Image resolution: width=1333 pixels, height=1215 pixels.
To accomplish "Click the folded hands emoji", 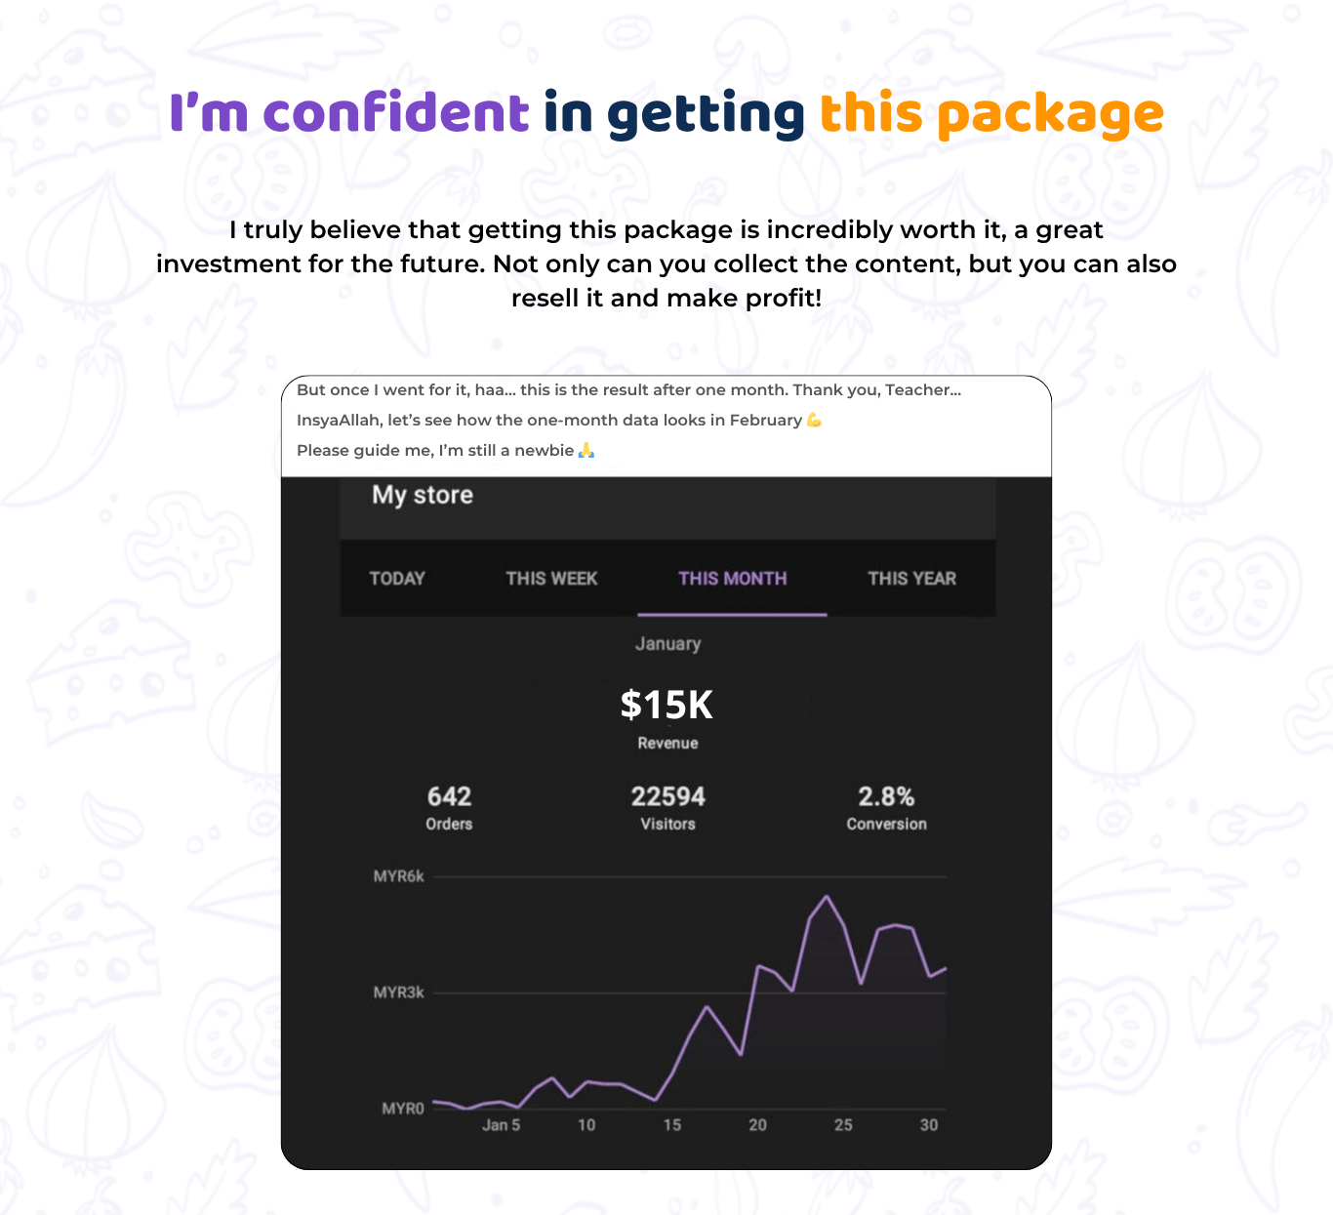I will [586, 450].
